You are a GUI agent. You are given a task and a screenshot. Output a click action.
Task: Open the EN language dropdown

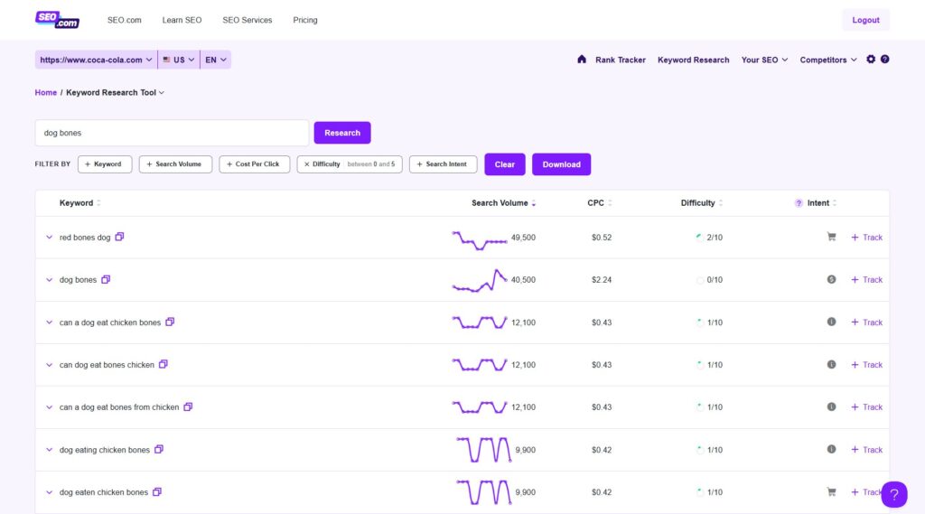215,60
